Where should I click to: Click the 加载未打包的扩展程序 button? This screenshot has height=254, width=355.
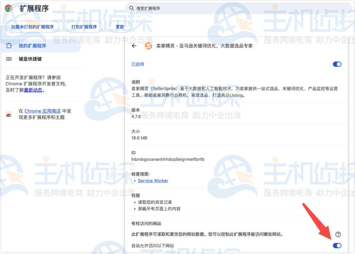pos(32,27)
